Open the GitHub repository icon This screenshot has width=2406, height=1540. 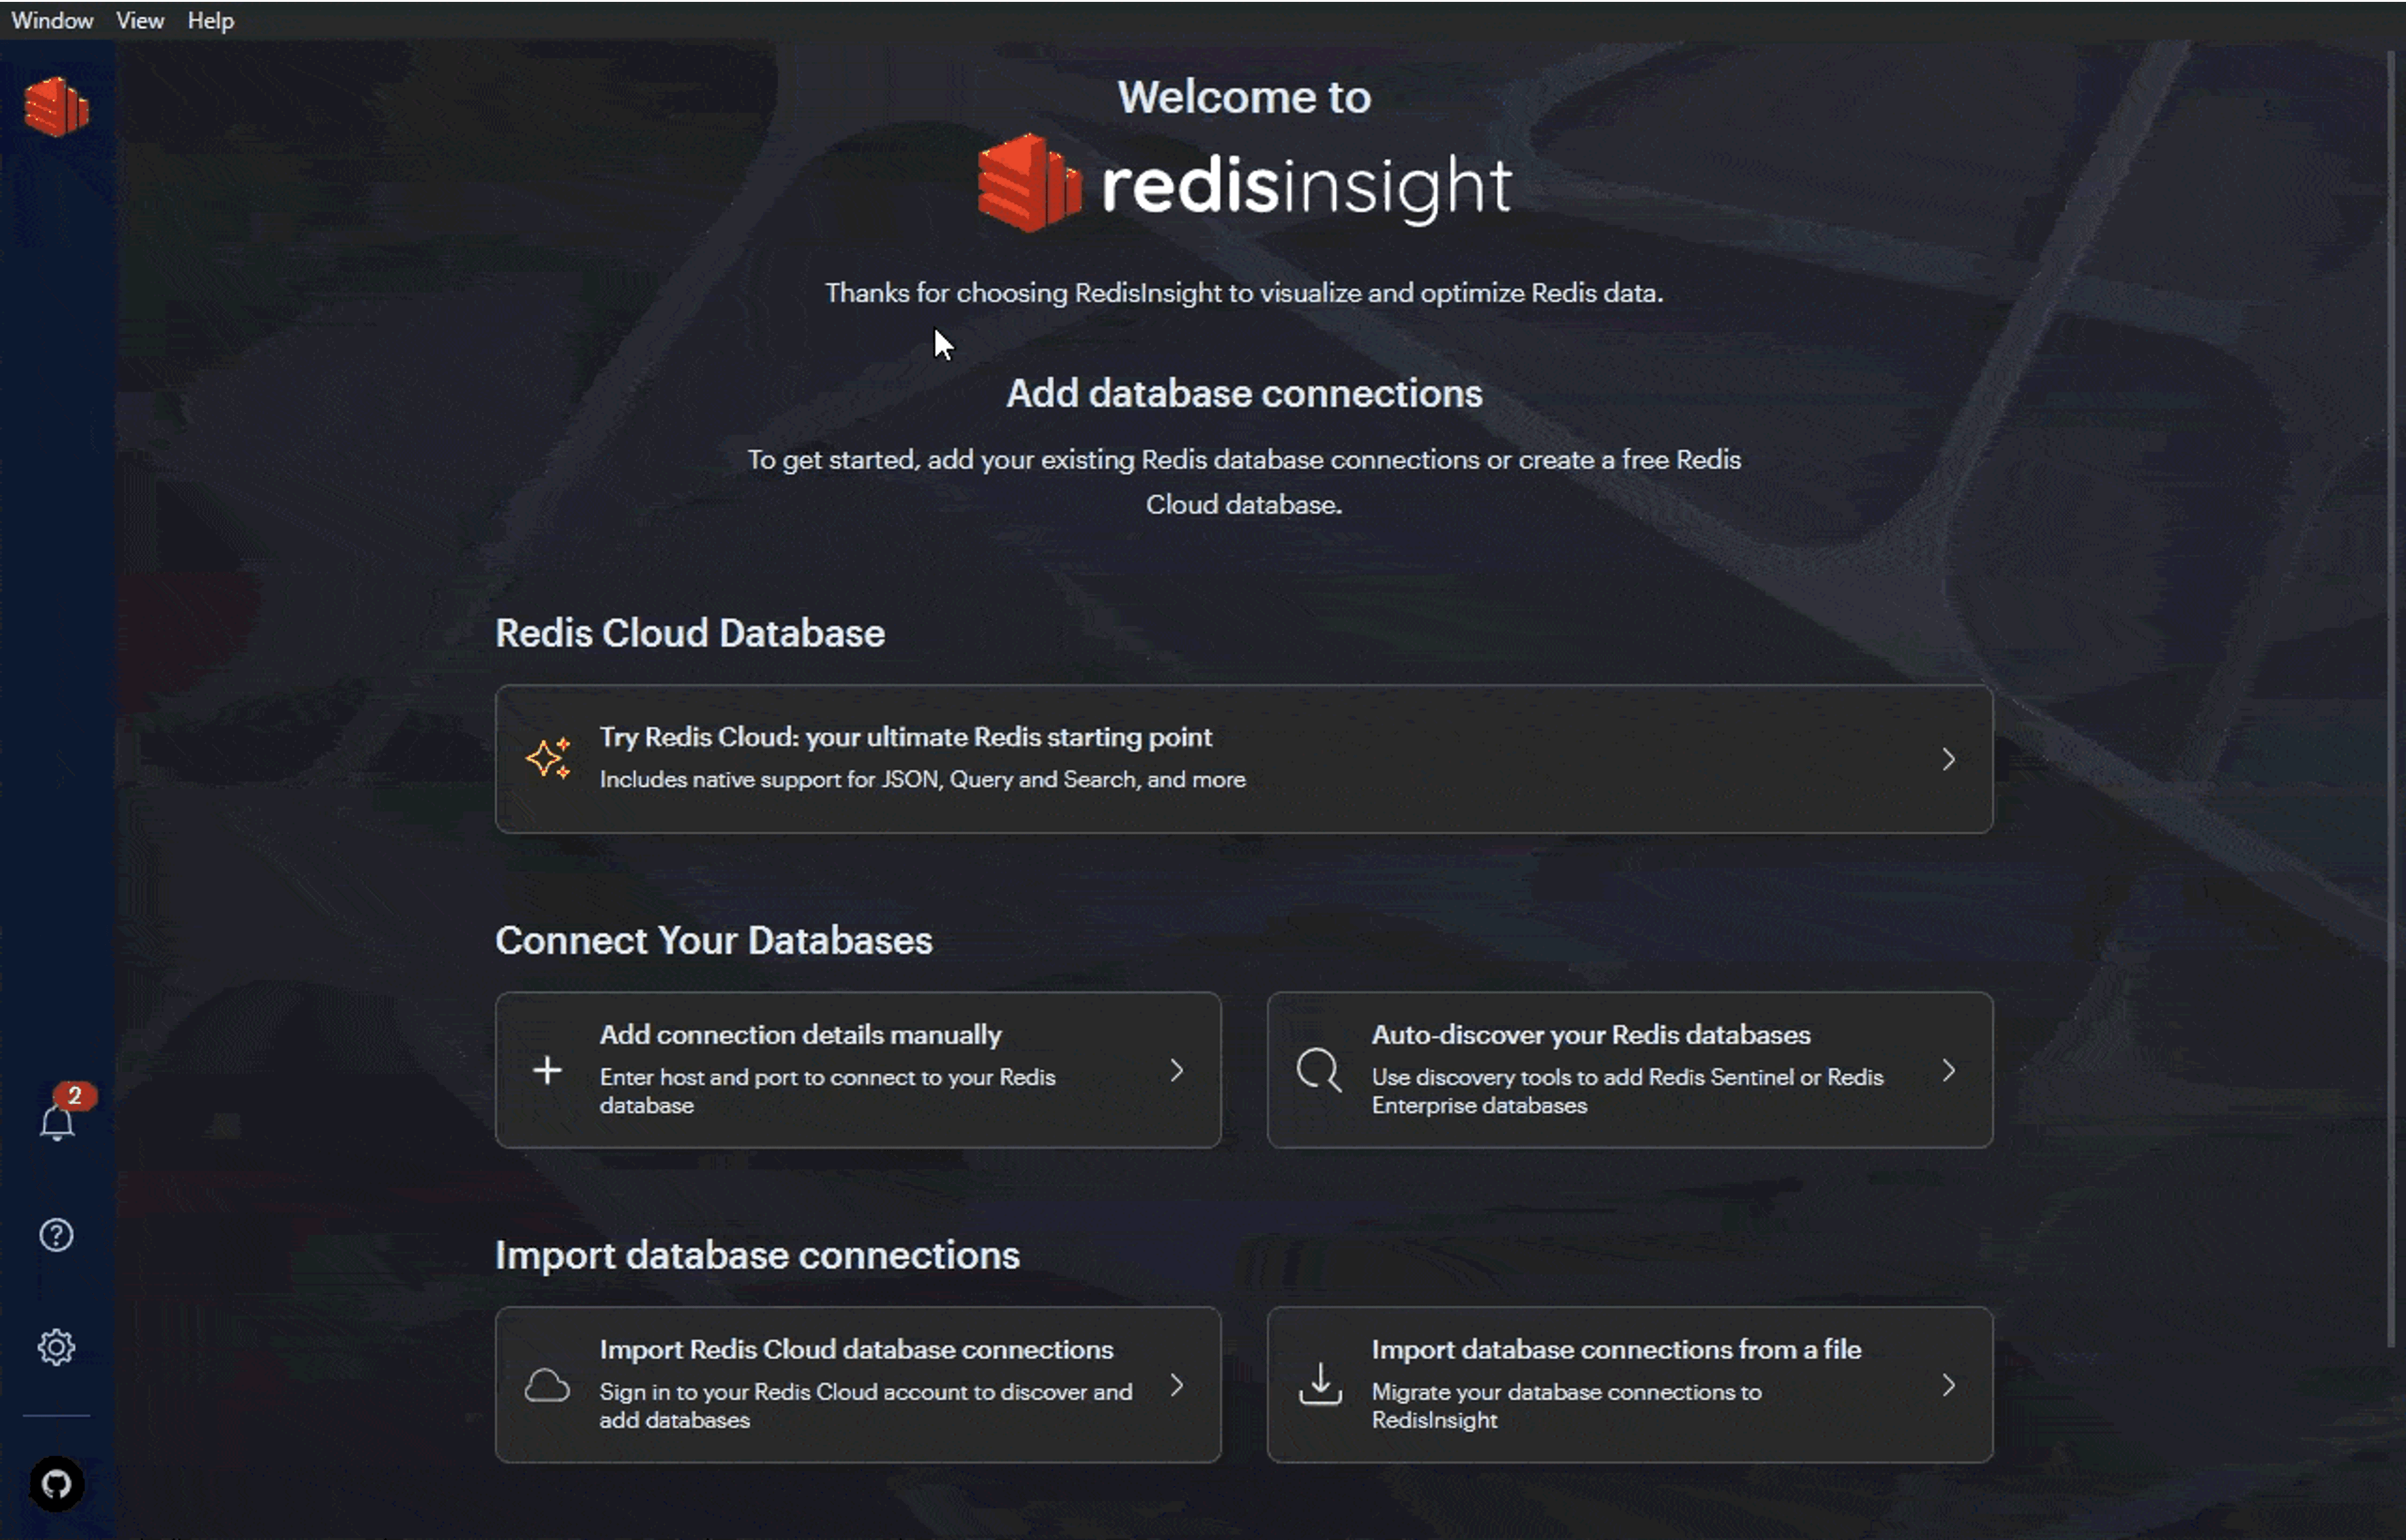pos(56,1484)
